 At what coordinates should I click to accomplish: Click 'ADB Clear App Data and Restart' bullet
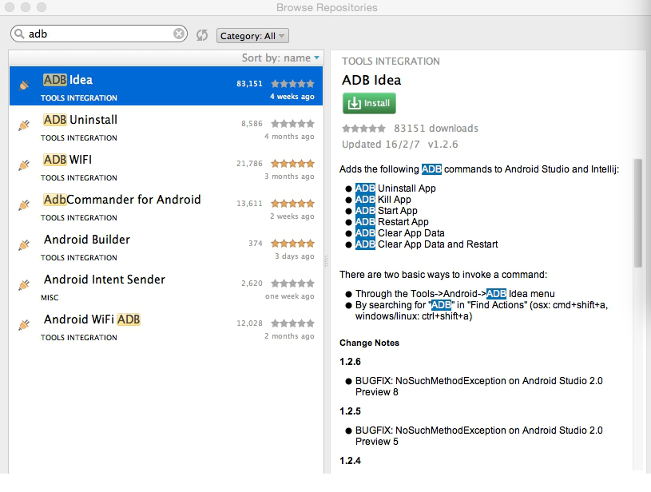[x=427, y=244]
